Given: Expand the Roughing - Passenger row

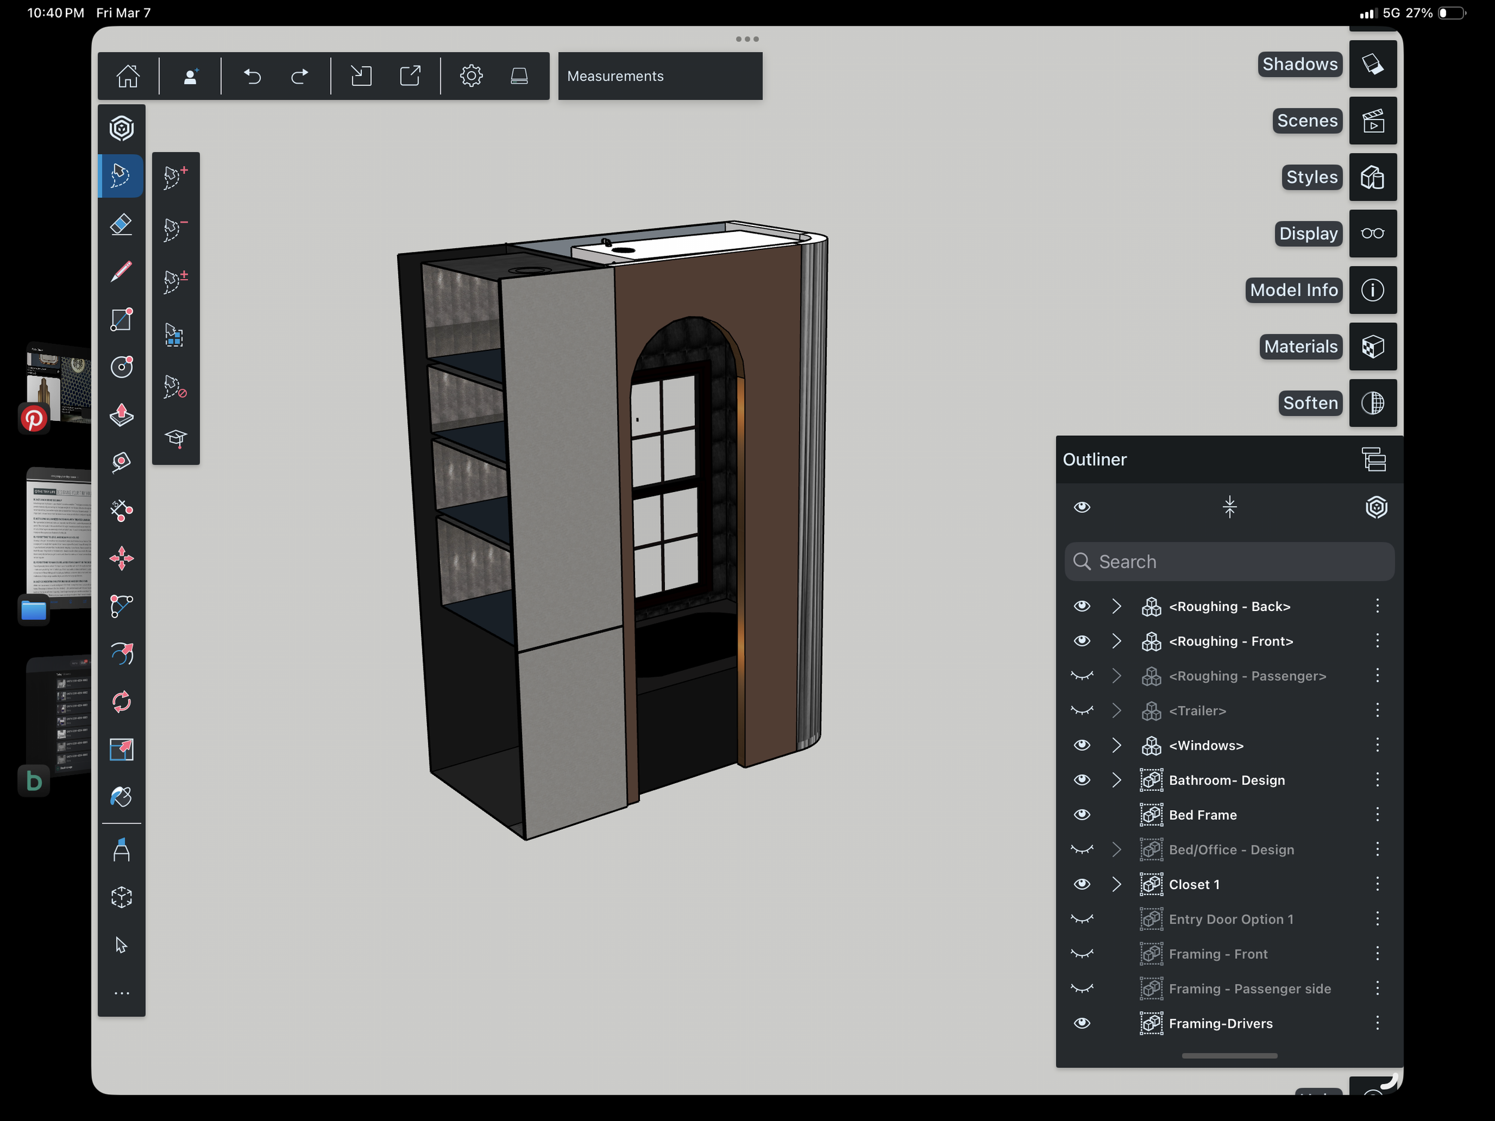Looking at the screenshot, I should [1116, 676].
